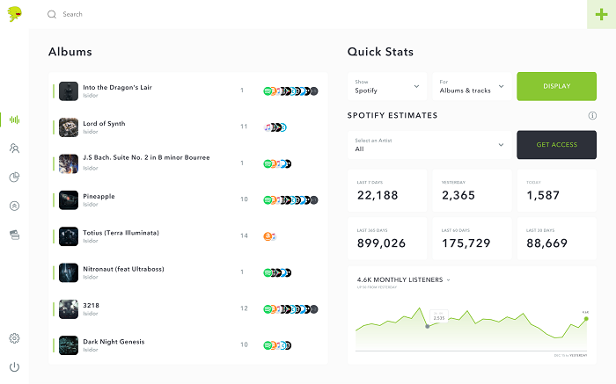Click the circled chevron-up sidebar icon
Screen dimensions: 616x384
coord(14,206)
